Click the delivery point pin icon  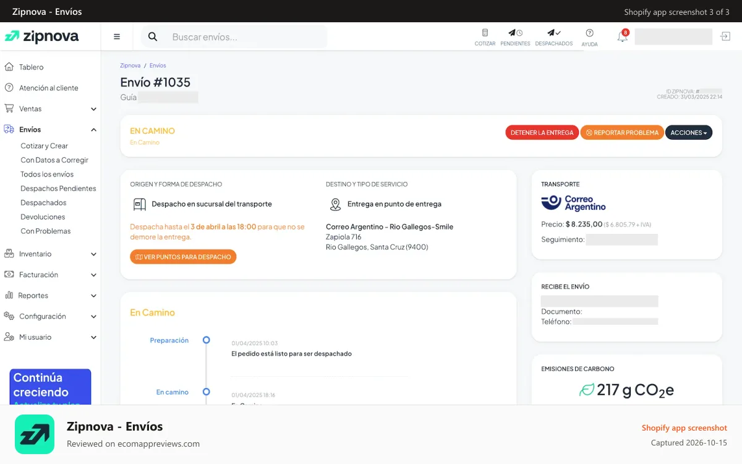point(335,204)
